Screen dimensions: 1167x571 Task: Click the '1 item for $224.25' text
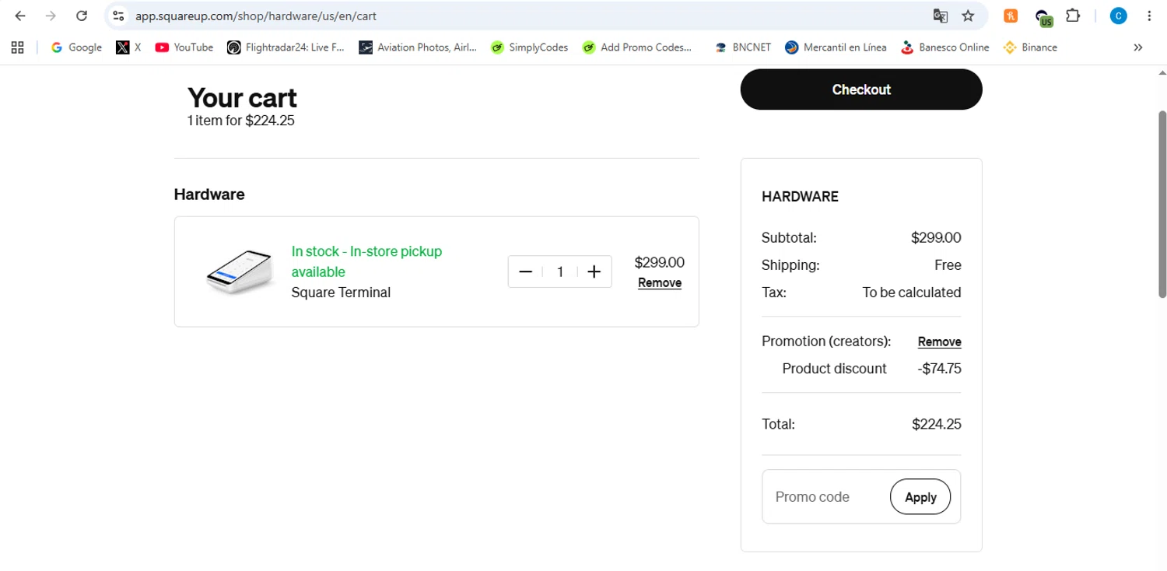241,121
